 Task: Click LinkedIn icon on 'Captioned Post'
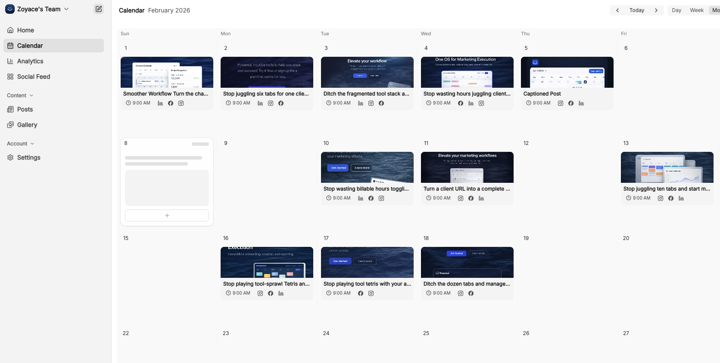pyautogui.click(x=581, y=103)
